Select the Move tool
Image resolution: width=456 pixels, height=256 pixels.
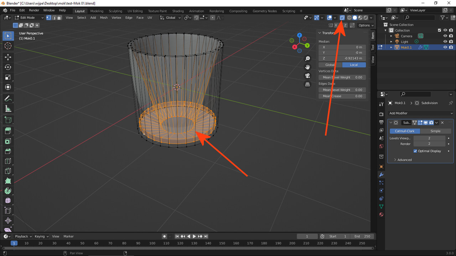click(x=8, y=57)
